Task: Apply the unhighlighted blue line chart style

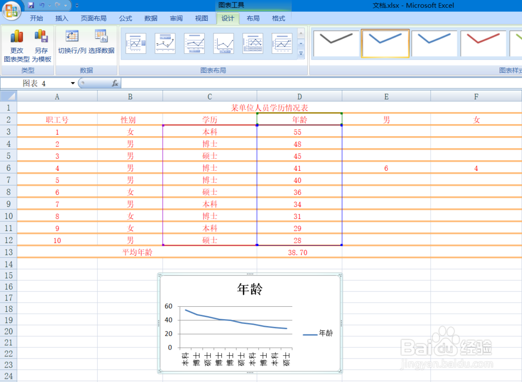Action: (x=434, y=43)
